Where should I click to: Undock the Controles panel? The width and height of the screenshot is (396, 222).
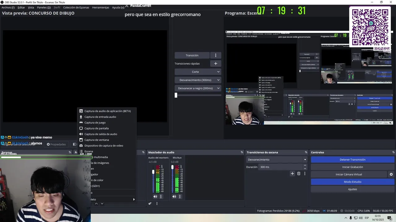click(x=394, y=152)
